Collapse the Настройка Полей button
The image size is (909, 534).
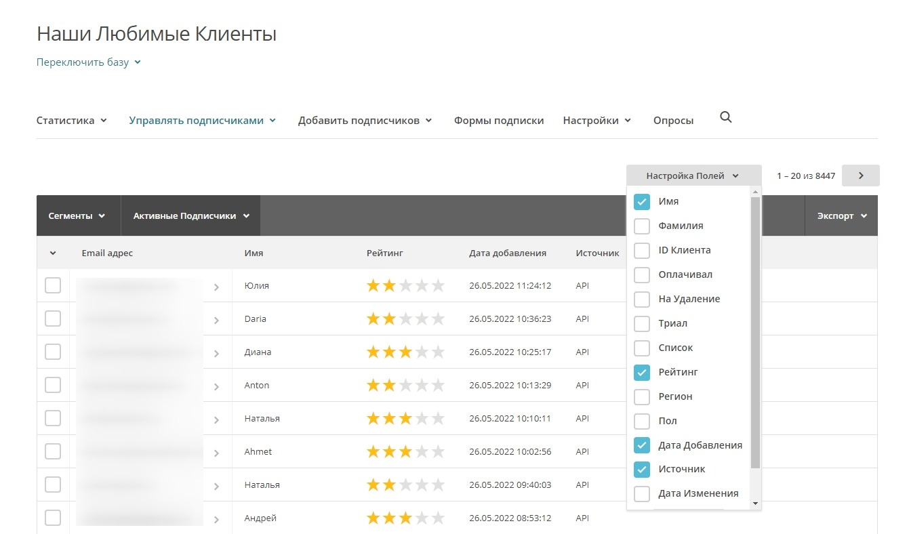pos(693,176)
